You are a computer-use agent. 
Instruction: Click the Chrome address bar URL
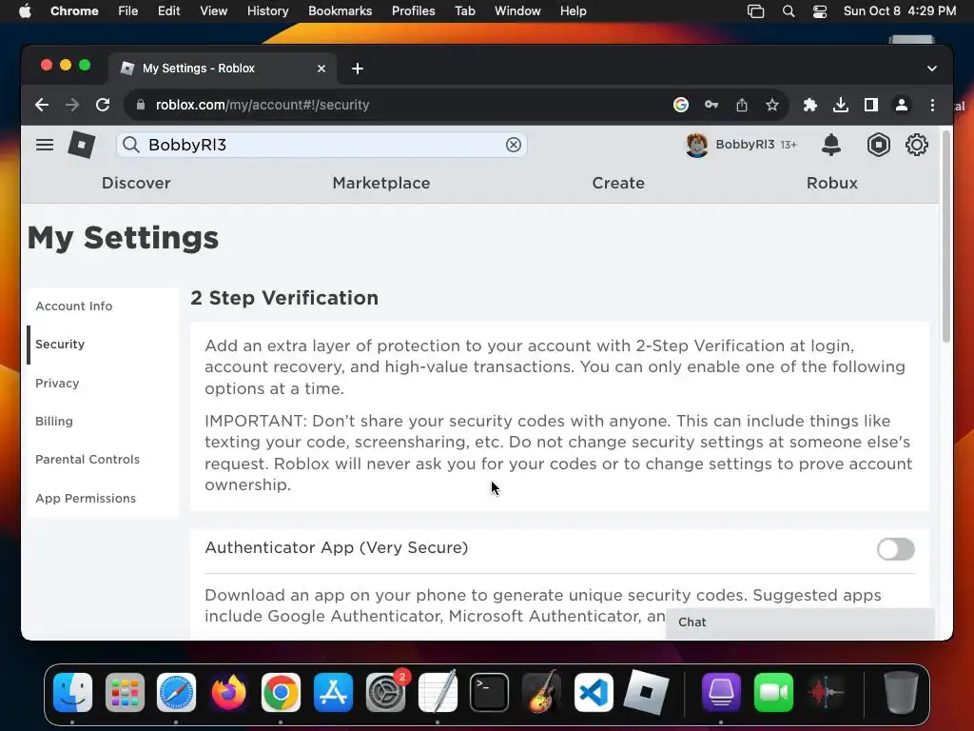[x=263, y=105]
